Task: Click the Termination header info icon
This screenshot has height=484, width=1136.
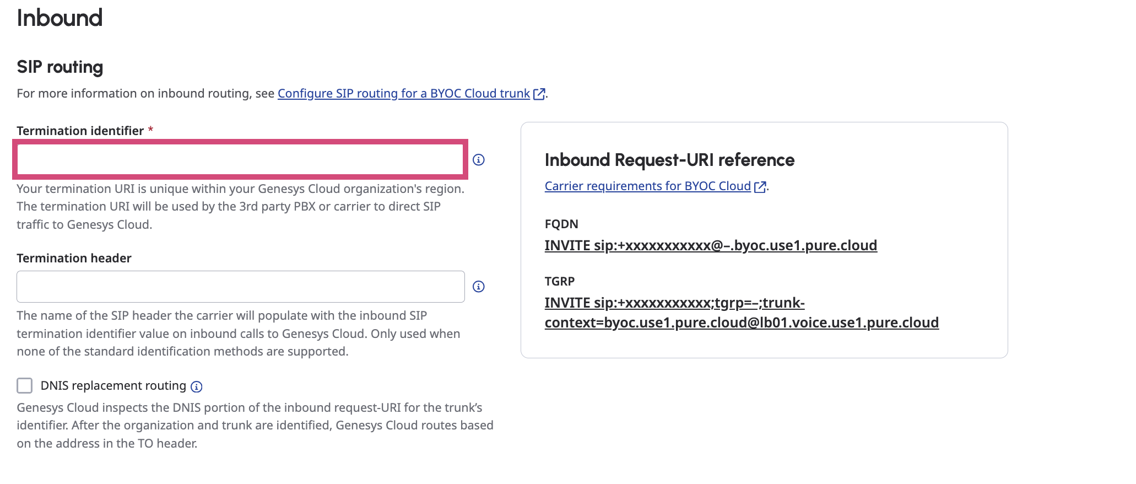Action: [x=478, y=287]
